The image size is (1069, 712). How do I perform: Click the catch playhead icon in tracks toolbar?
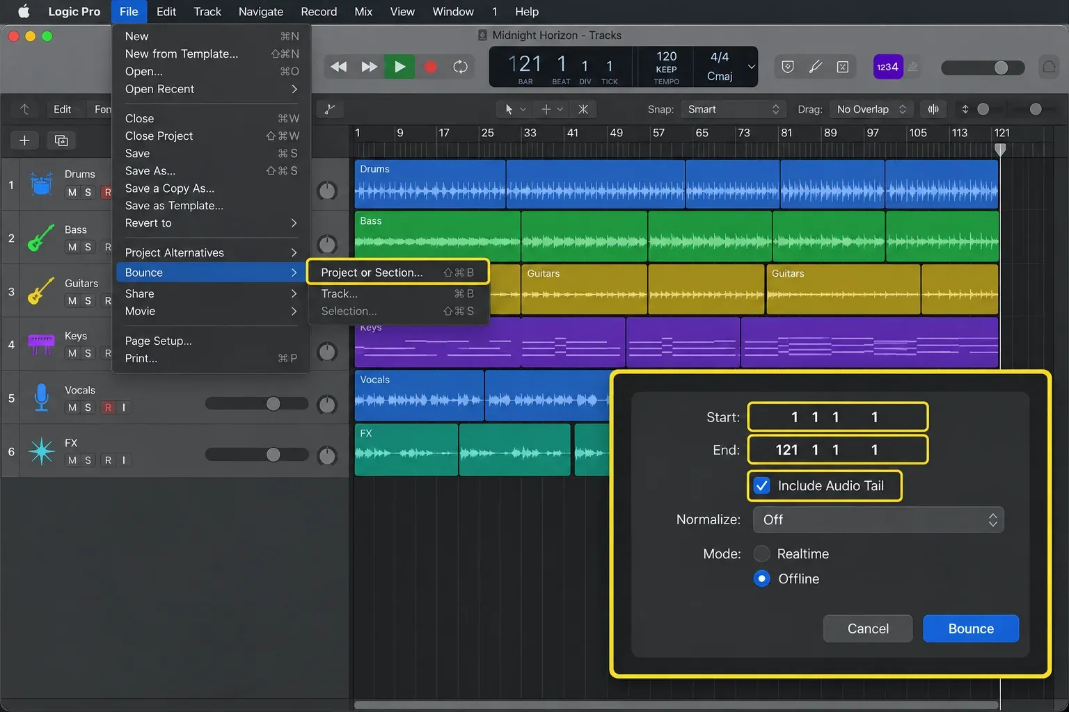pyautogui.click(x=330, y=109)
